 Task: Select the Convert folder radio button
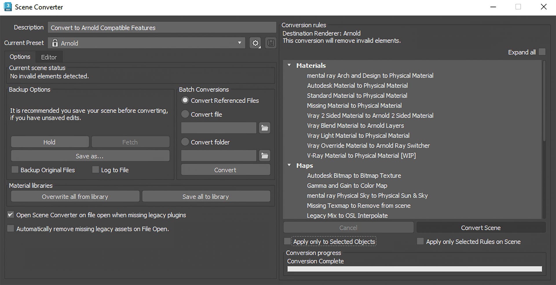point(185,142)
